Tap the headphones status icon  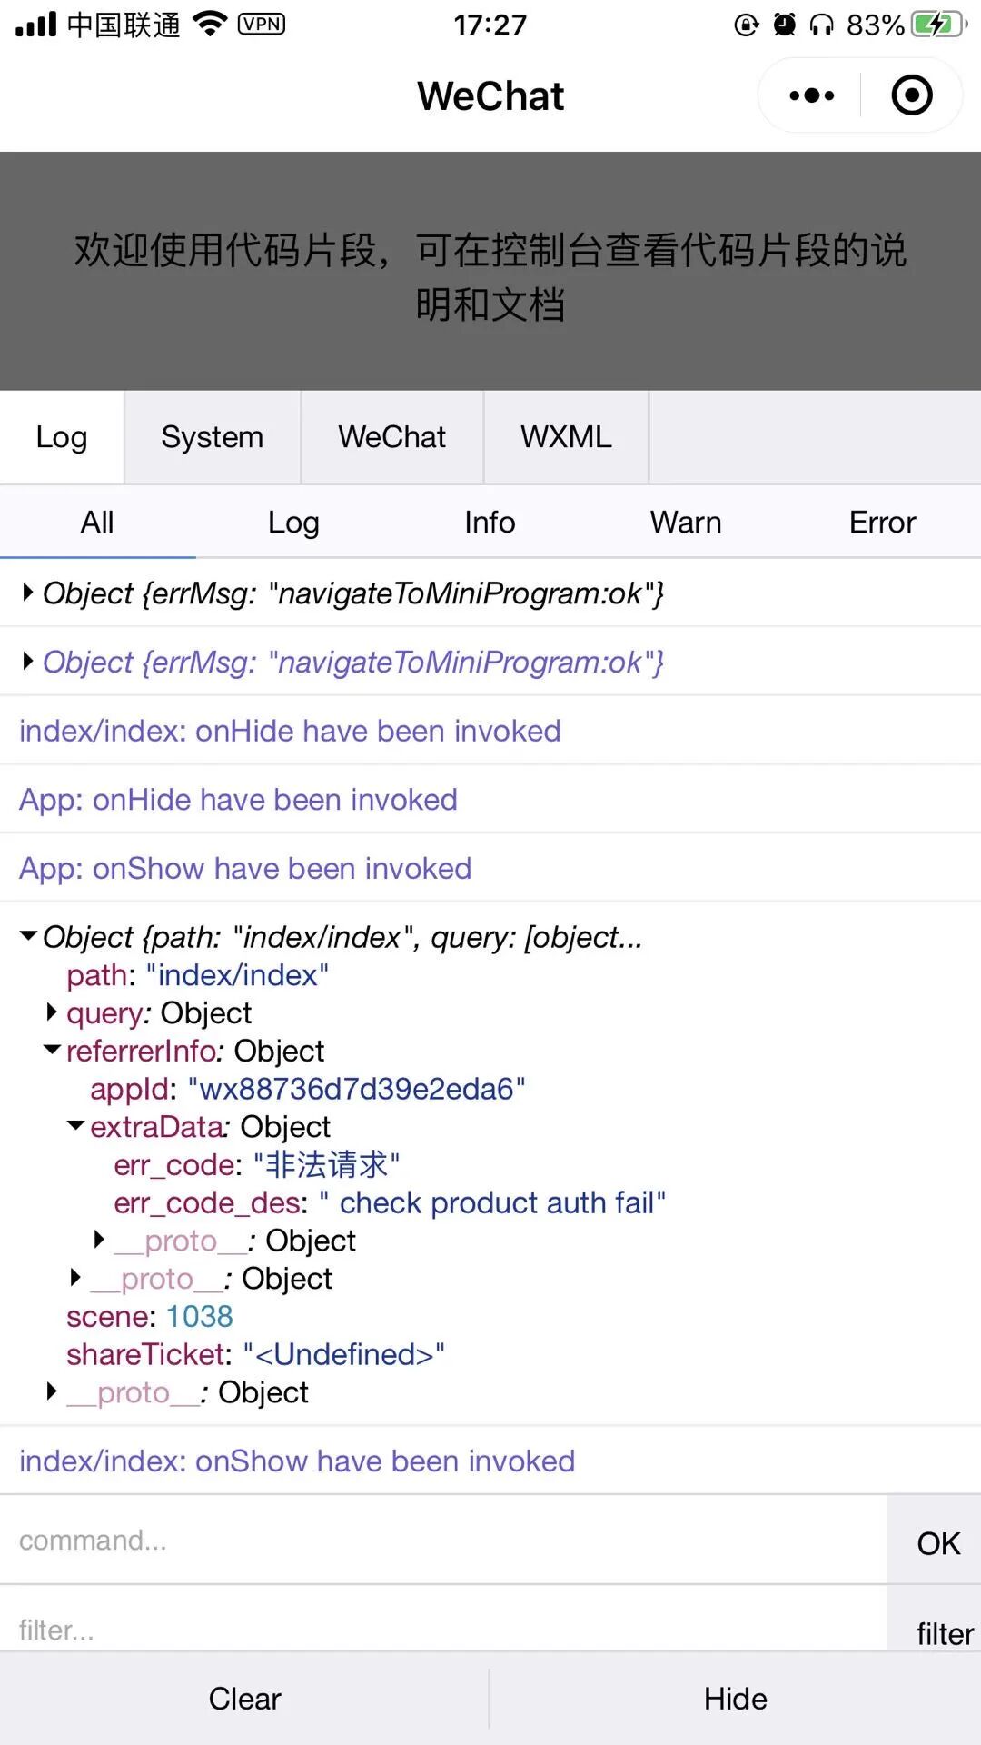pyautogui.click(x=821, y=25)
